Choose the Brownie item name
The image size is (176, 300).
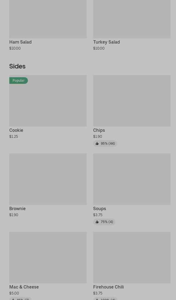tap(17, 208)
